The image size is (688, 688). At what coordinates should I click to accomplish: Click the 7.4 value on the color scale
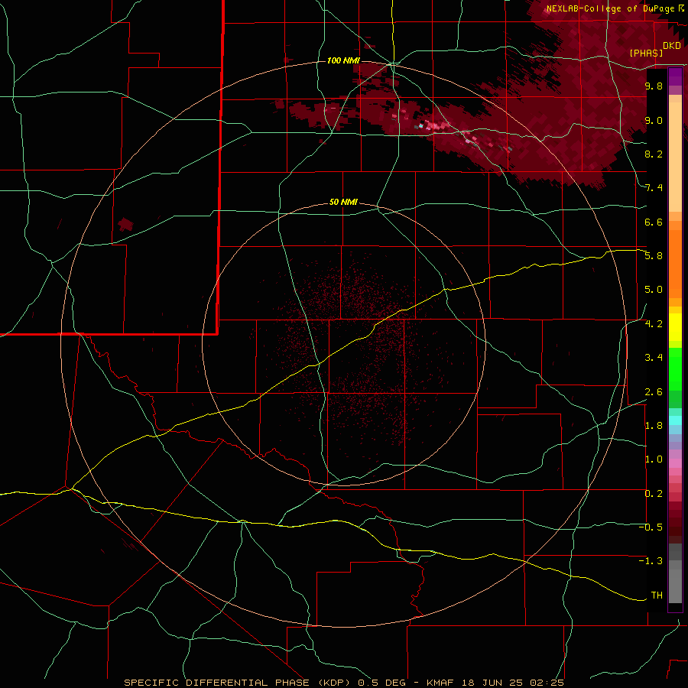tap(654, 188)
